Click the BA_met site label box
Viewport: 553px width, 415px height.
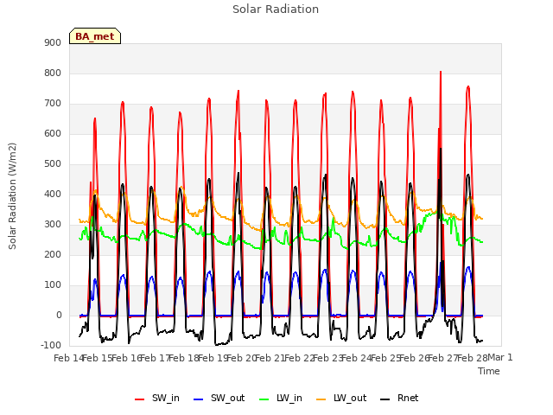(95, 36)
